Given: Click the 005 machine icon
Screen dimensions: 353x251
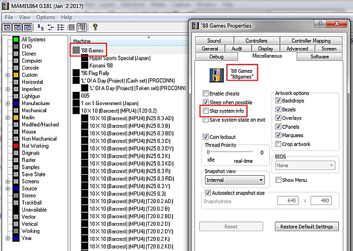Looking at the screenshot, I should pos(76,95).
